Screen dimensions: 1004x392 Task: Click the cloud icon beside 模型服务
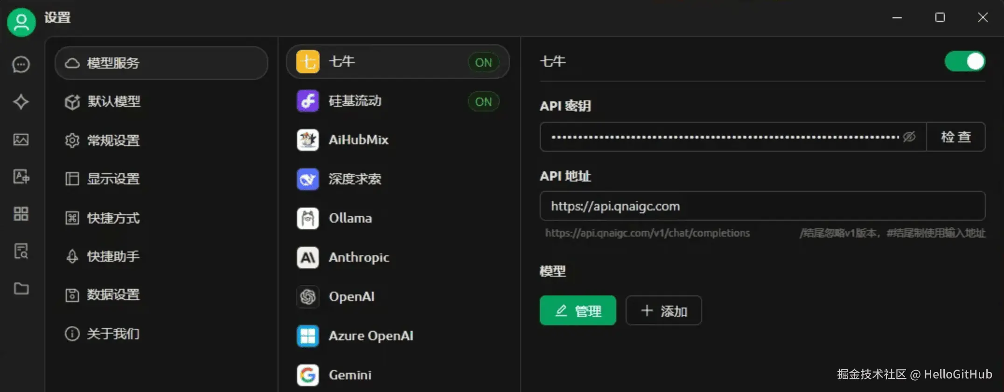pos(72,63)
